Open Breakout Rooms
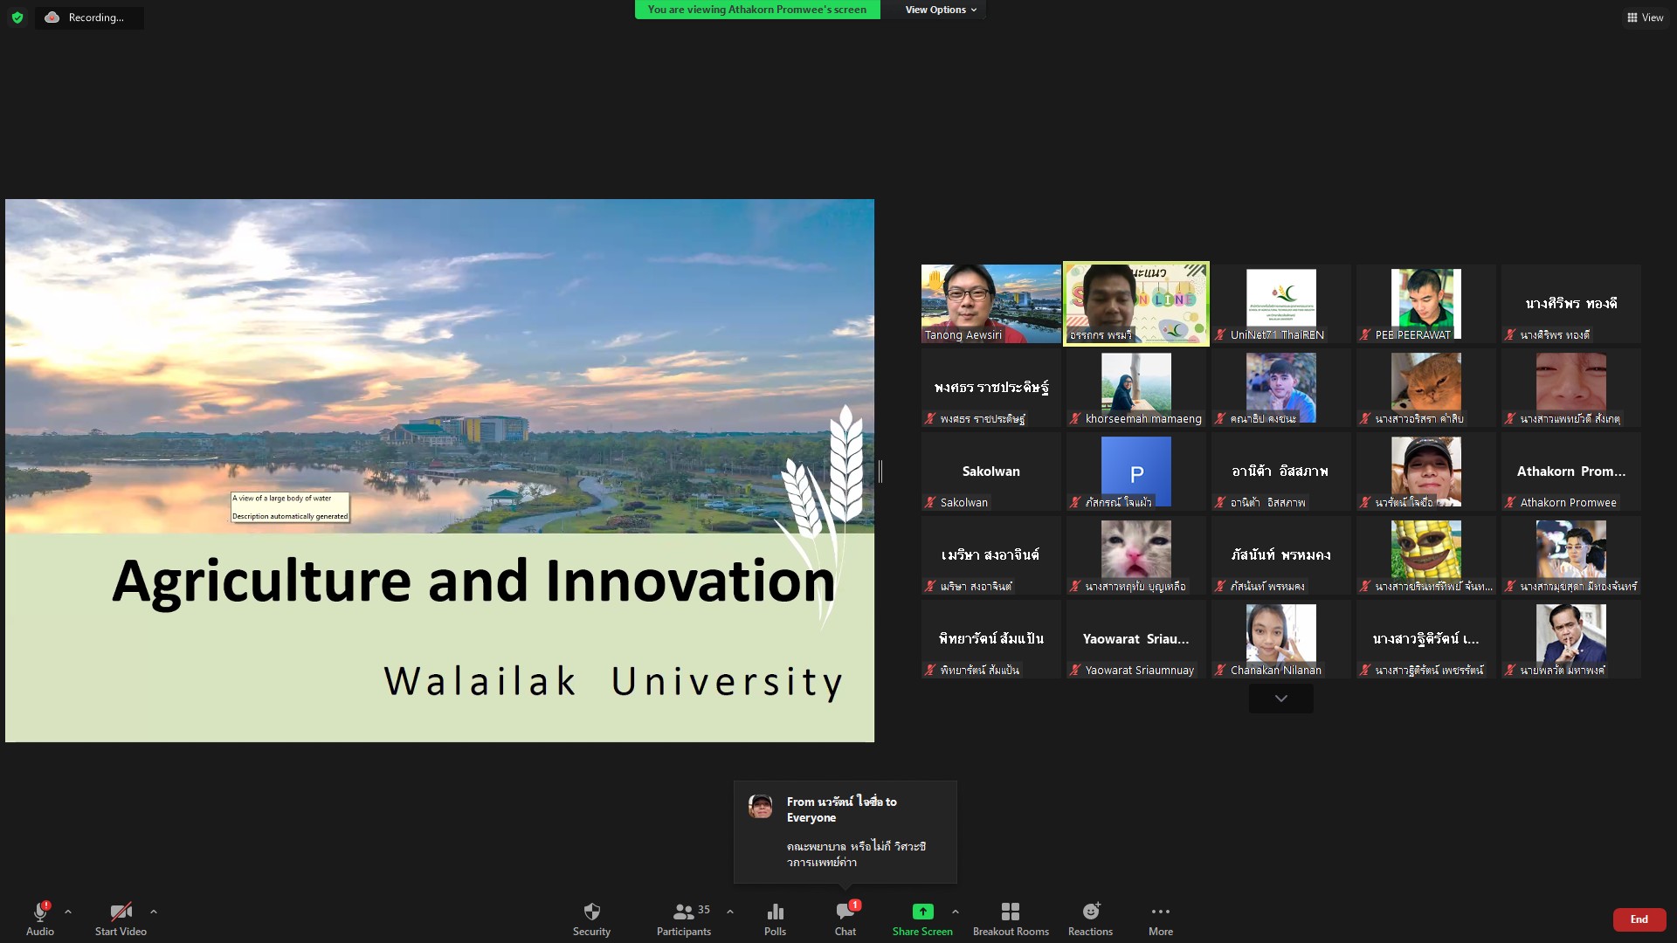This screenshot has width=1677, height=943. click(1011, 912)
